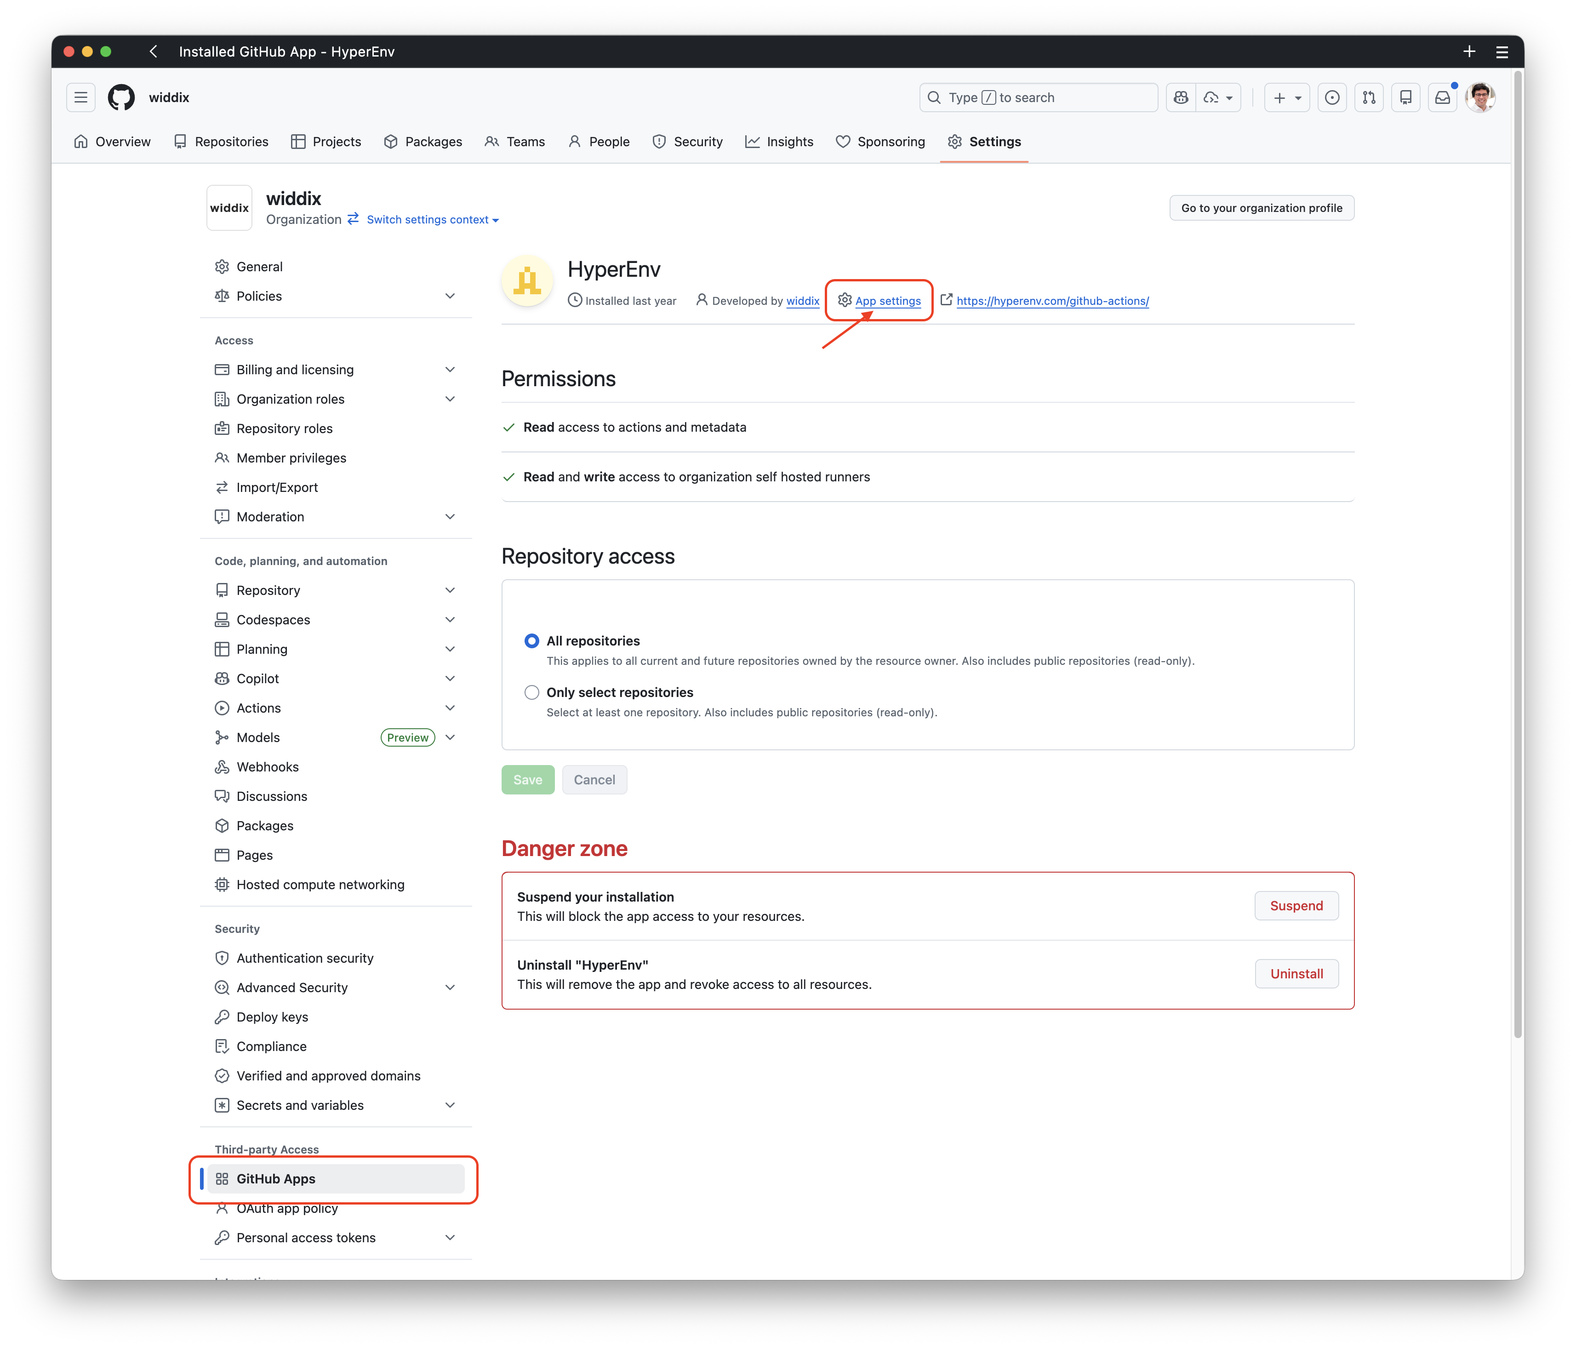Expand the Codespaces sidebar section

(x=450, y=620)
